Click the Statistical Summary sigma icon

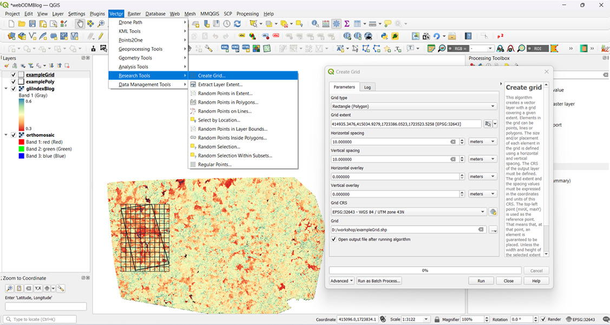point(347,24)
